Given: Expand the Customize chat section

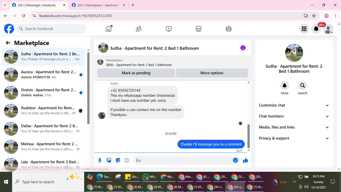Looking at the screenshot, I should 294,105.
